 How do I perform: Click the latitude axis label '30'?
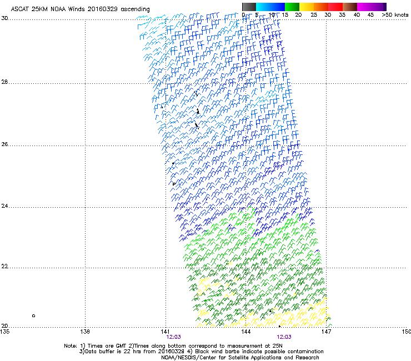(4, 18)
